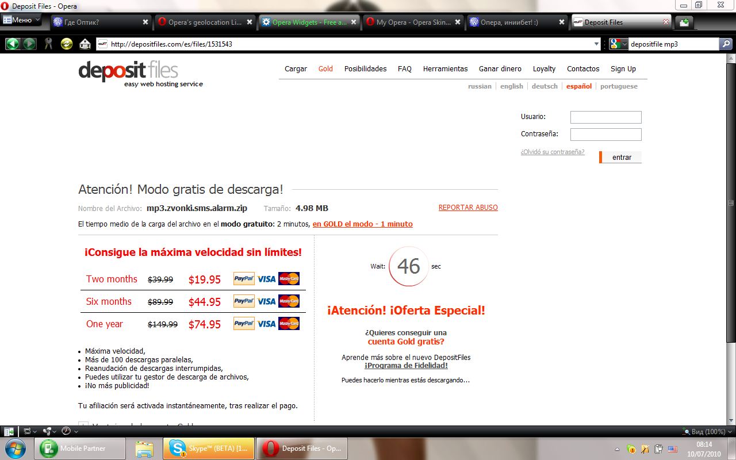Toggle the panels icon in status bar
This screenshot has width=736, height=460.
click(x=9, y=431)
